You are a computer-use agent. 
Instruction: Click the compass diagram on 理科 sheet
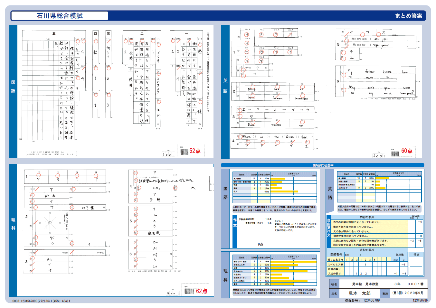[50, 223]
